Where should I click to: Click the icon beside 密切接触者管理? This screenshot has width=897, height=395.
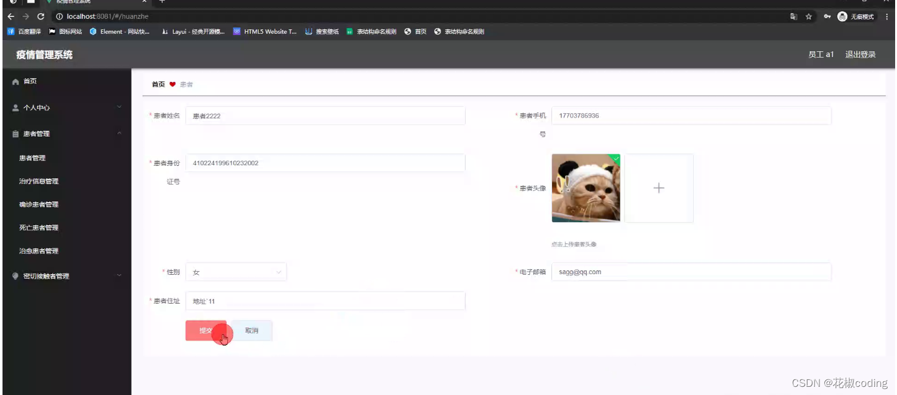tap(16, 276)
